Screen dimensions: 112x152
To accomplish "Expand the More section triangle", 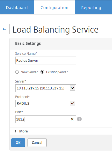I will coord(16,131).
